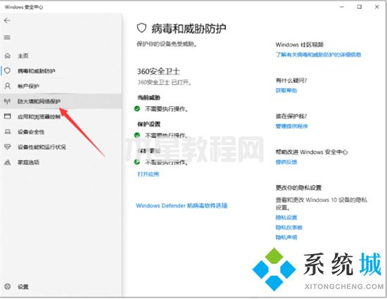The height and width of the screenshot is (299, 387).
Task: Open 防火墙和网络保护 section
Action: pos(61,101)
